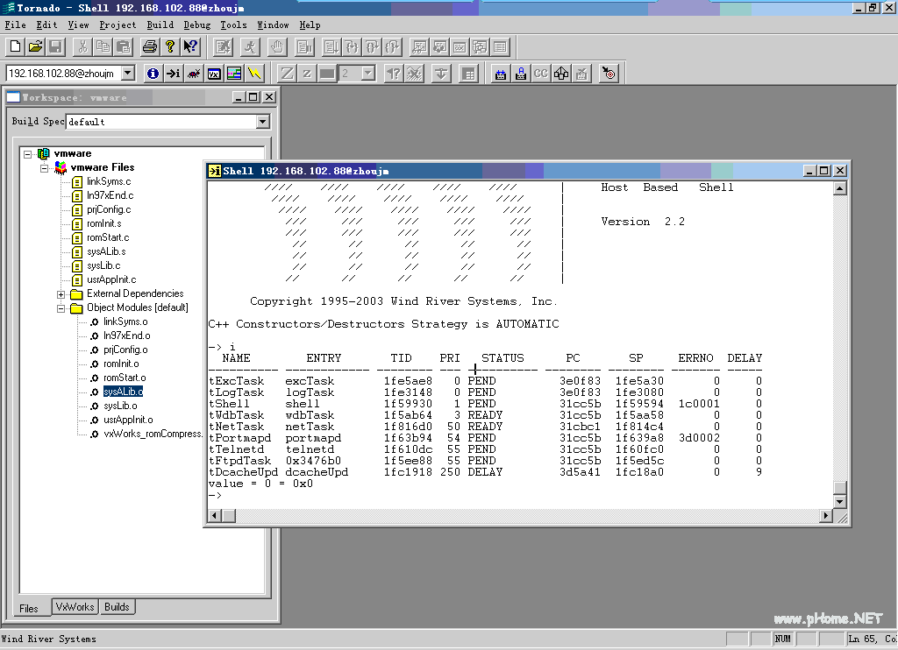Click the New file toolbar icon
Screen dimensions: 898x650
tap(16, 47)
